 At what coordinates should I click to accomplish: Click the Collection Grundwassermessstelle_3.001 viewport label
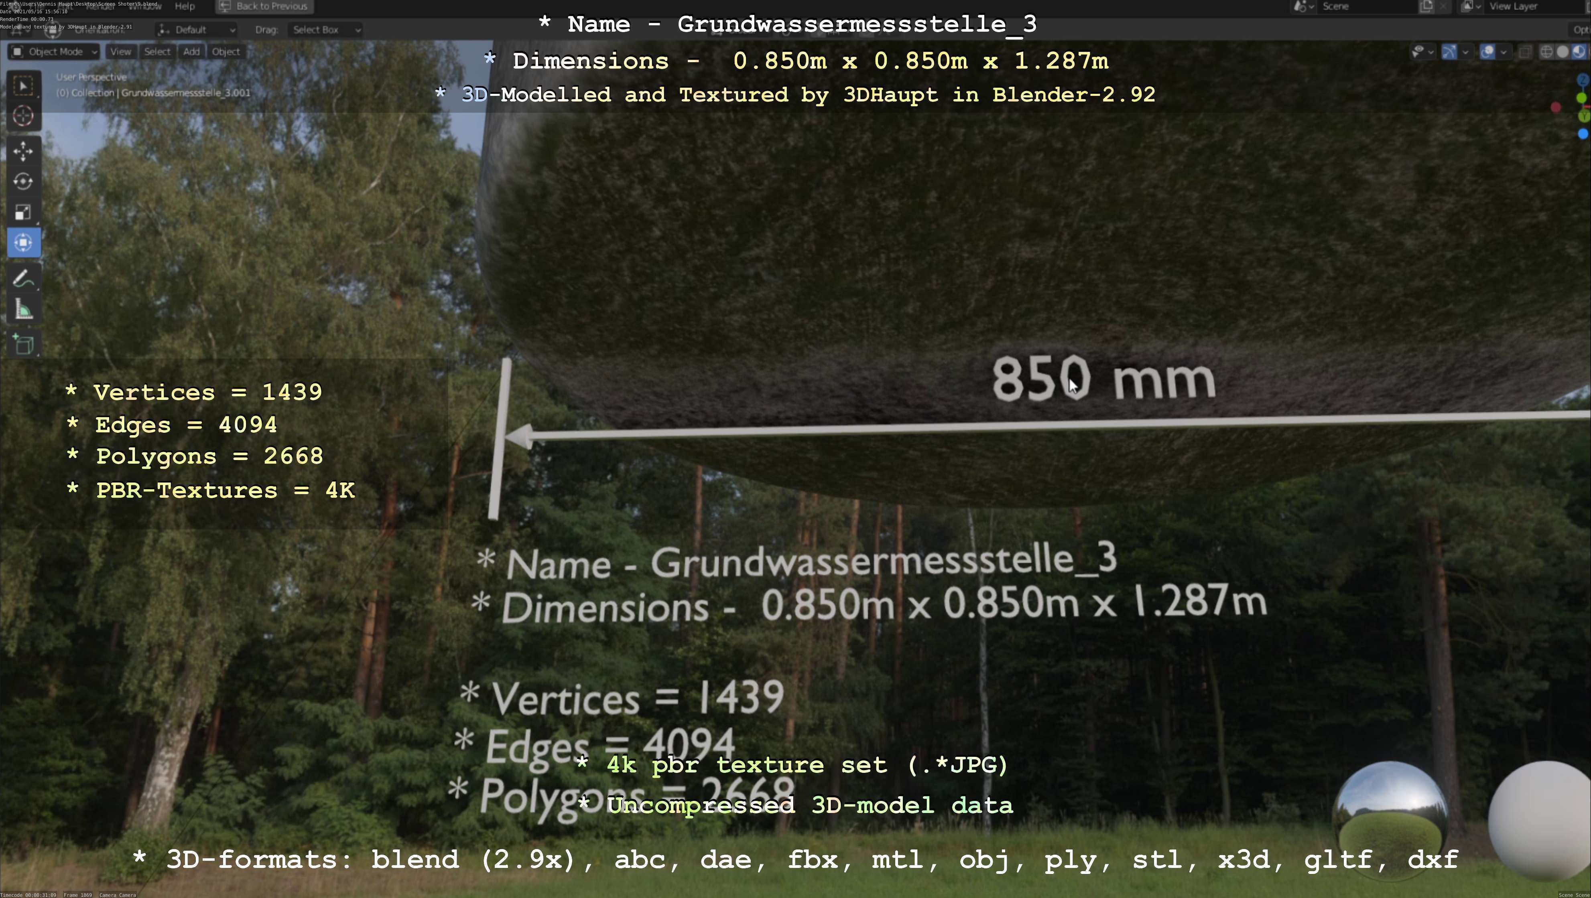[153, 93]
